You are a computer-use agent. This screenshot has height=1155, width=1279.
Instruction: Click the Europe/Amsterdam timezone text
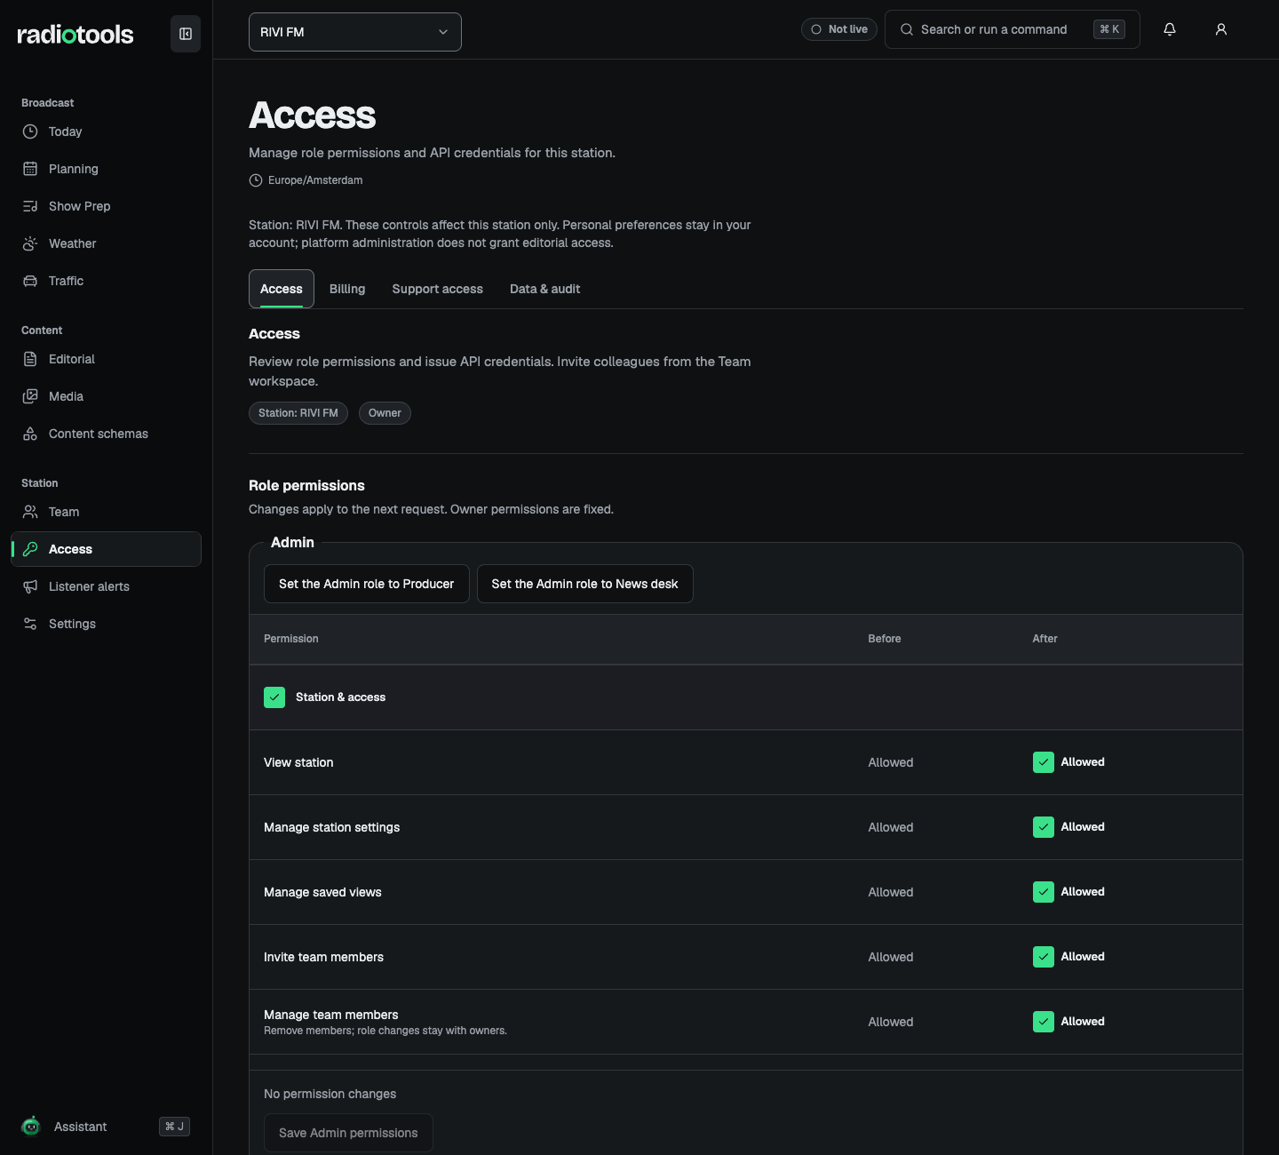pos(315,180)
